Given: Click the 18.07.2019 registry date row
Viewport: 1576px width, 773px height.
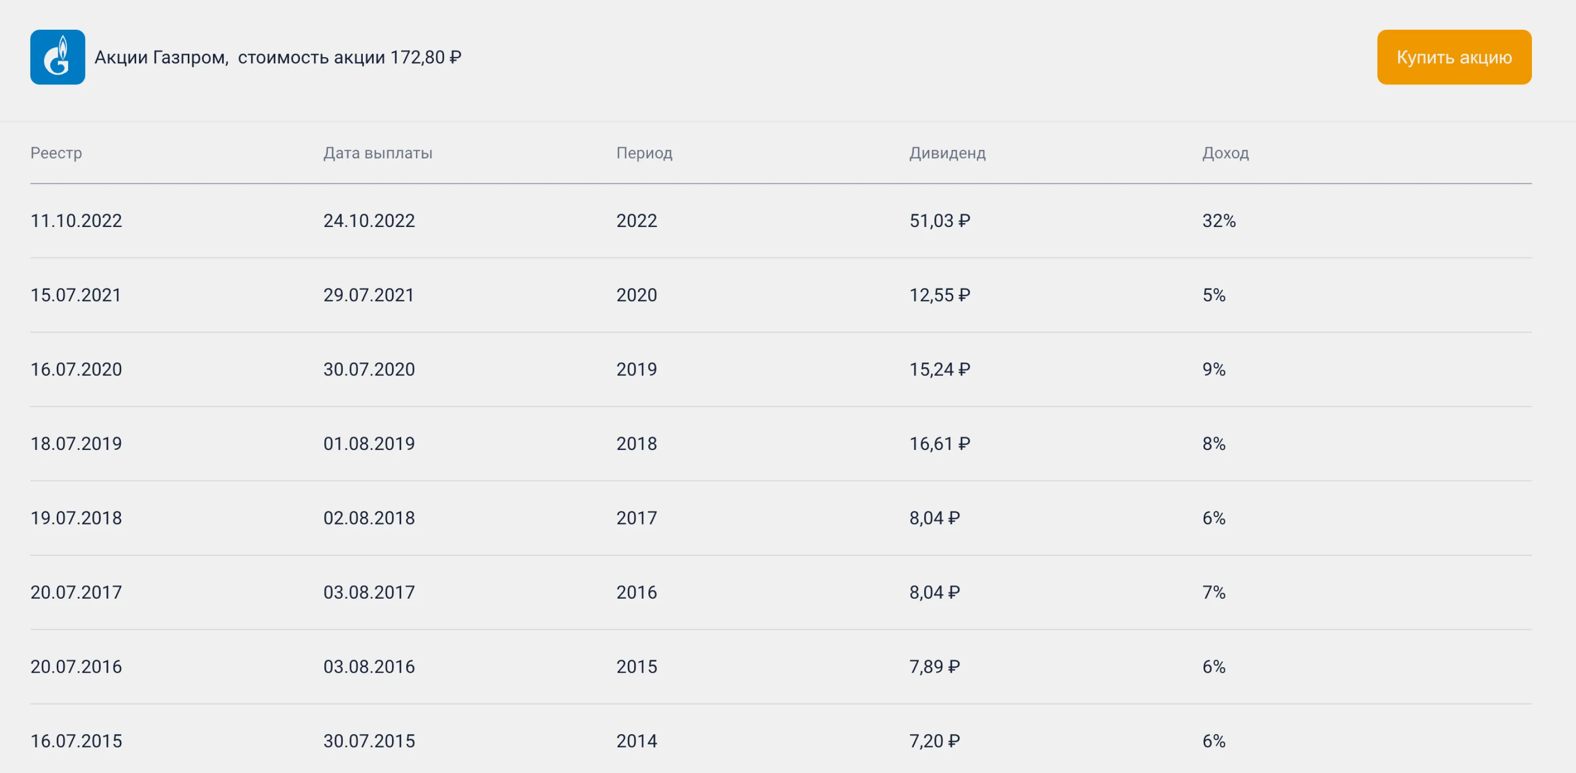Looking at the screenshot, I should pos(76,444).
